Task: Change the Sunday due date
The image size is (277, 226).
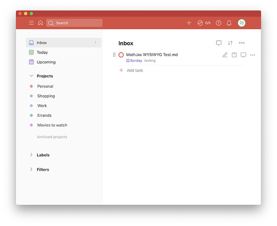Action: [134, 61]
